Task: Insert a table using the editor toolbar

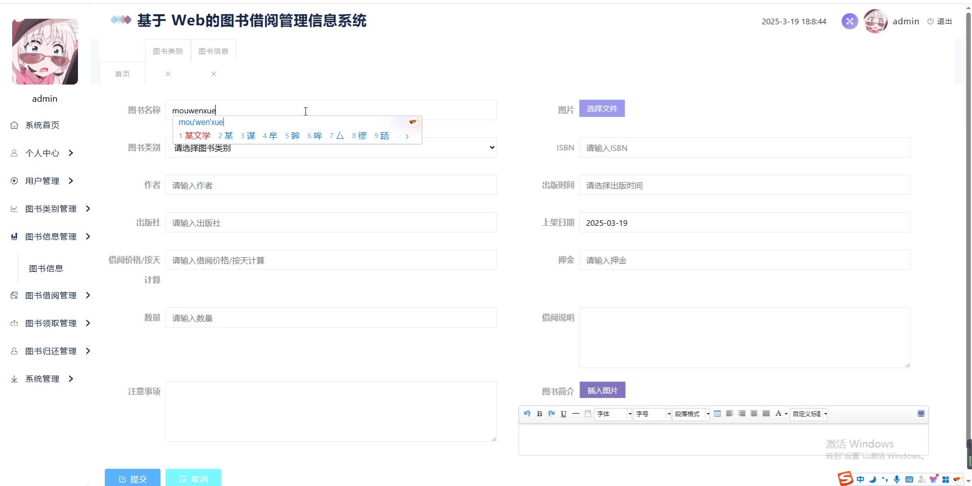Action: [x=717, y=414]
